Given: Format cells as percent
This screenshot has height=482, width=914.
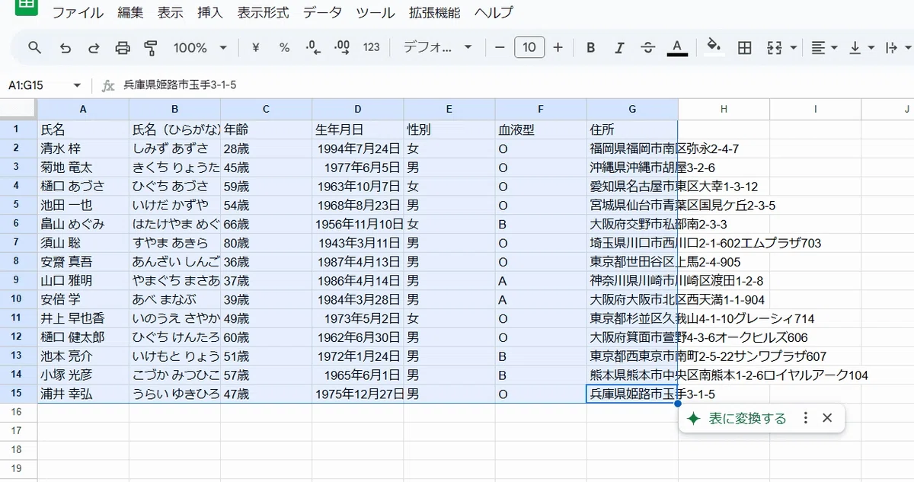Looking at the screenshot, I should pyautogui.click(x=284, y=47).
